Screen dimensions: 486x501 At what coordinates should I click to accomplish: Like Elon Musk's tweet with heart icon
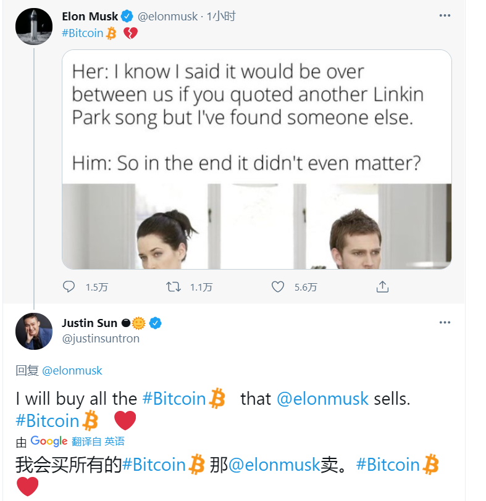tap(278, 287)
